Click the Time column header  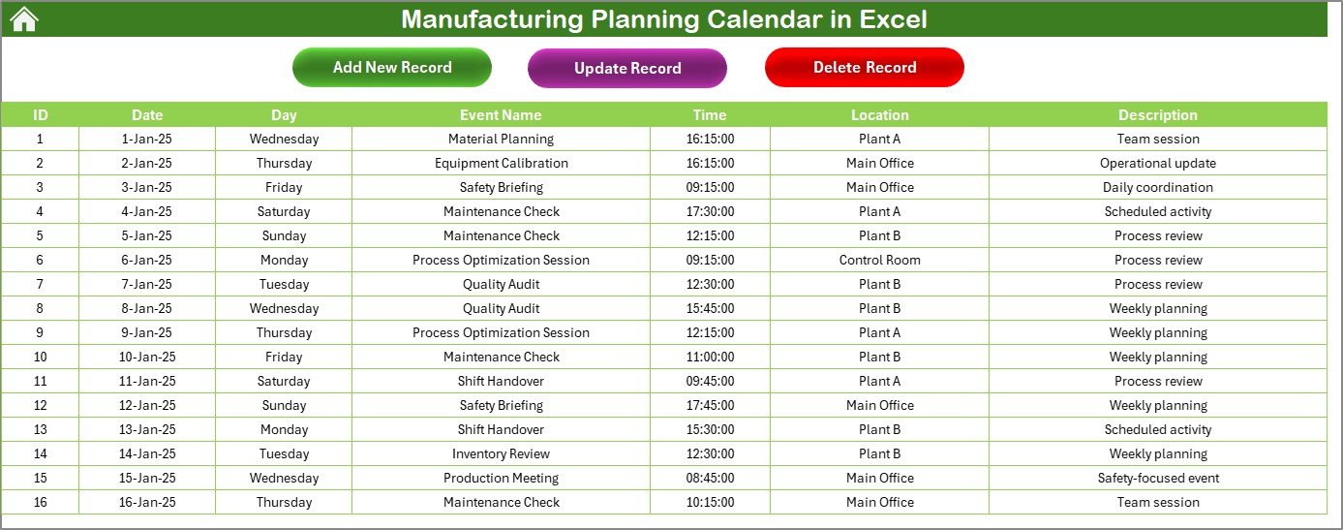(710, 114)
